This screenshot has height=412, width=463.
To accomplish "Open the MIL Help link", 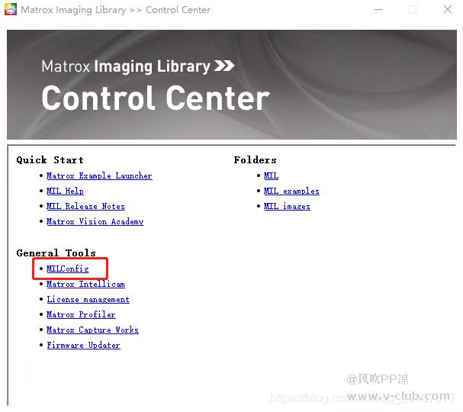I will click(65, 192).
